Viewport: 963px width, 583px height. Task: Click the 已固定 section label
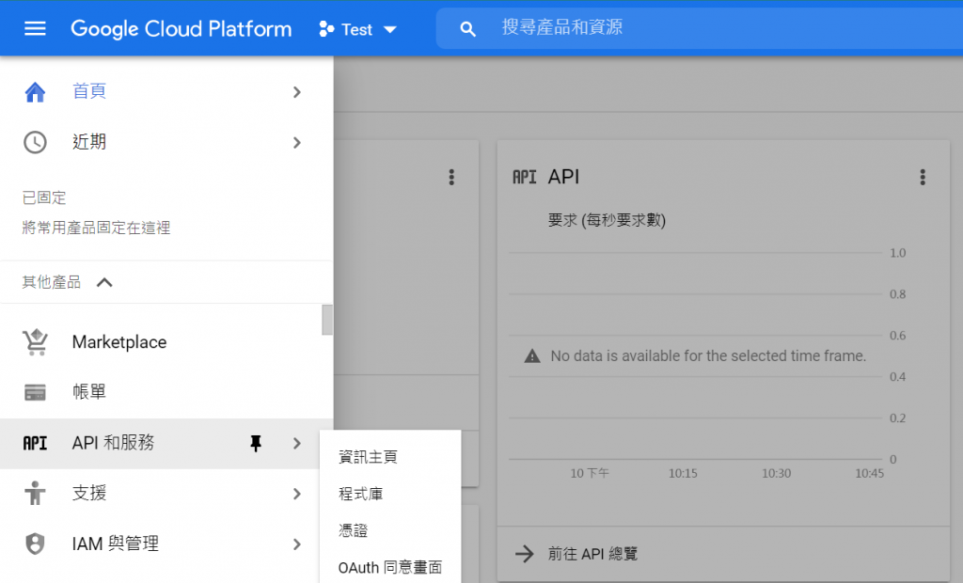click(44, 197)
